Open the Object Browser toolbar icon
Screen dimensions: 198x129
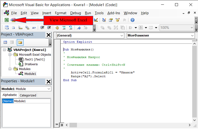pos(118,20)
